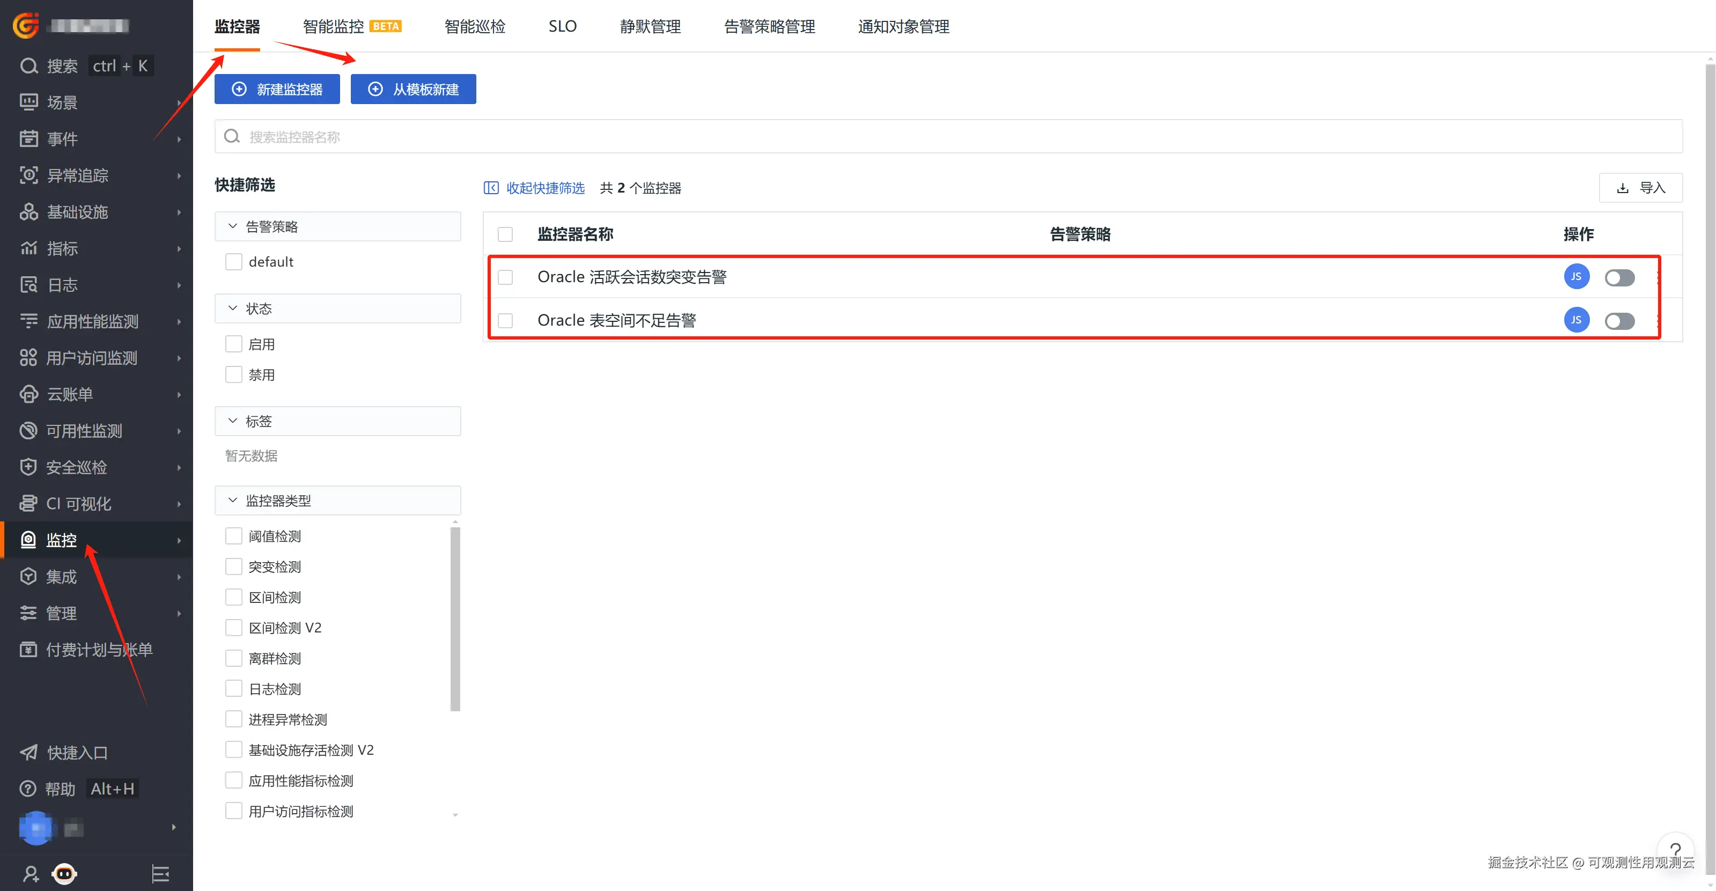
Task: Click the 导入 download icon button
Action: (x=1640, y=188)
